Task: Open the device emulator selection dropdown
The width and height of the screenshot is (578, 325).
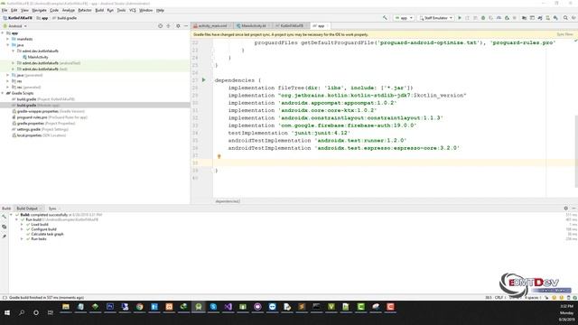Action: coord(435,18)
